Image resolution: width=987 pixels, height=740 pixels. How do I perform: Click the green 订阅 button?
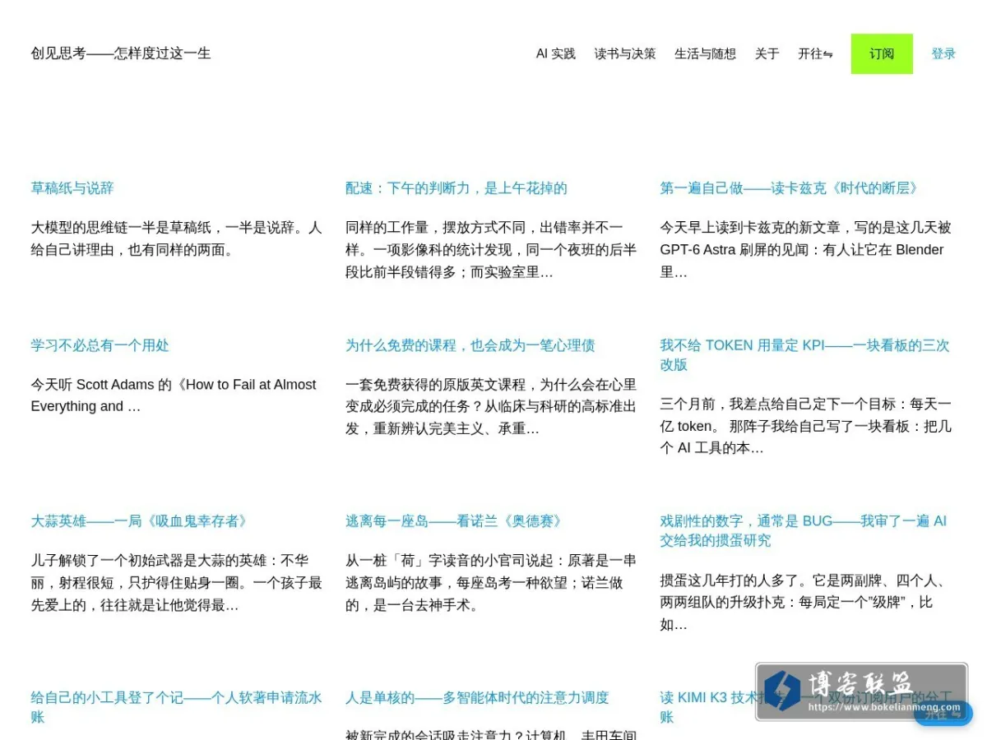(882, 53)
